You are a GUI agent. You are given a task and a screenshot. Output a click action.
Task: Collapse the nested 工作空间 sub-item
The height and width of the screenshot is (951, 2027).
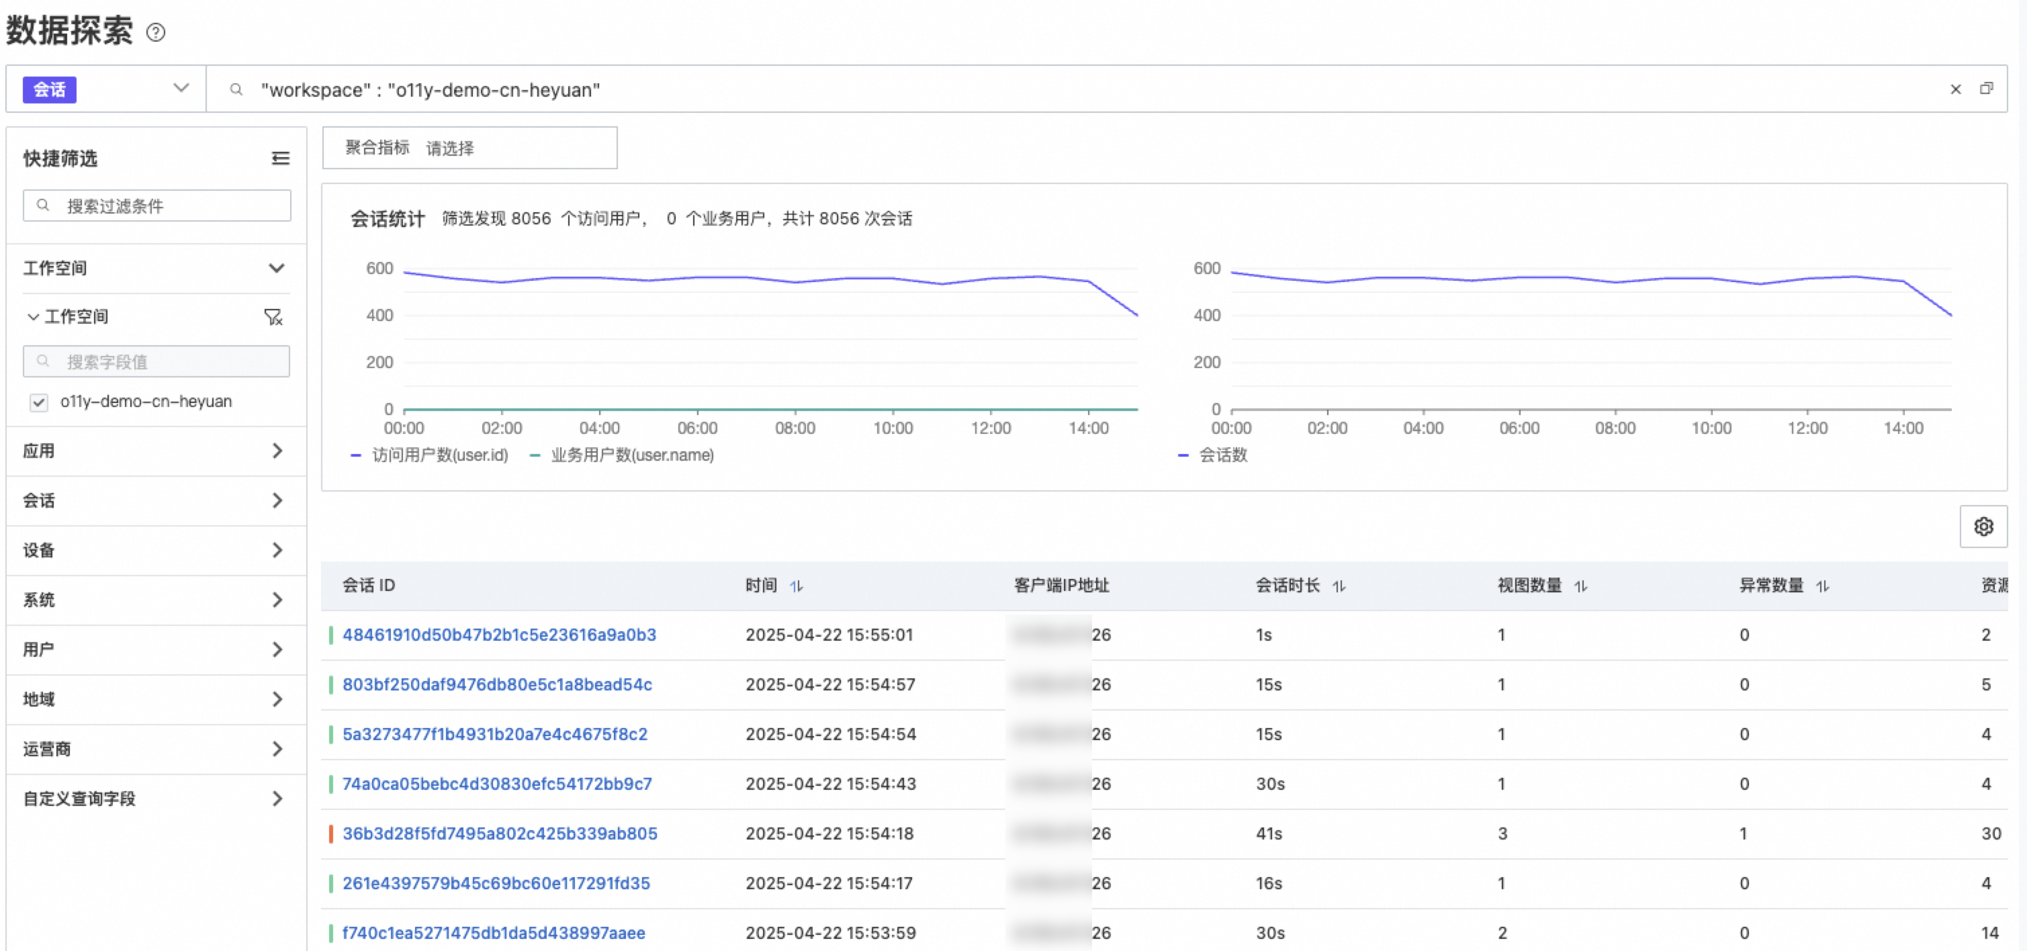[33, 316]
